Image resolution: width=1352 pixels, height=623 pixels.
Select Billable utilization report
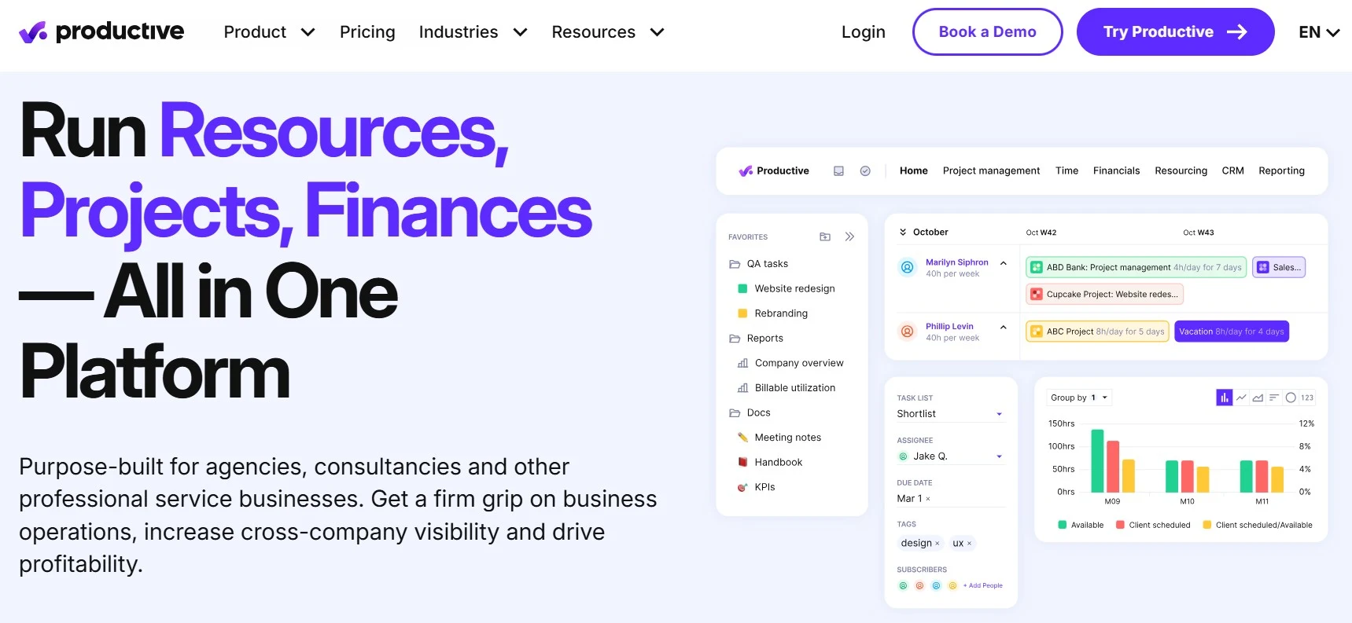coord(795,388)
